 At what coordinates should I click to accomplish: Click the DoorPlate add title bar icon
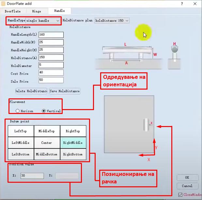(x=3, y=4)
